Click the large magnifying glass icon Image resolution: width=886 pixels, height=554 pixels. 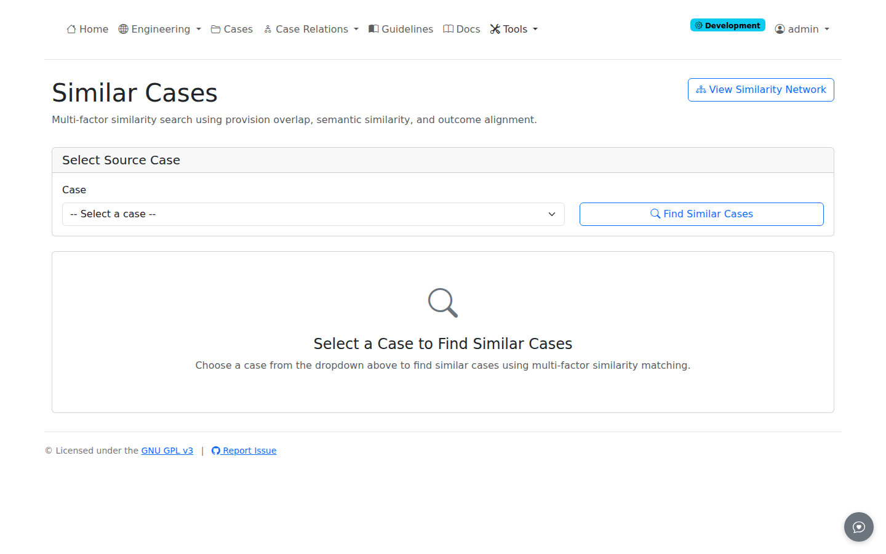tap(443, 303)
